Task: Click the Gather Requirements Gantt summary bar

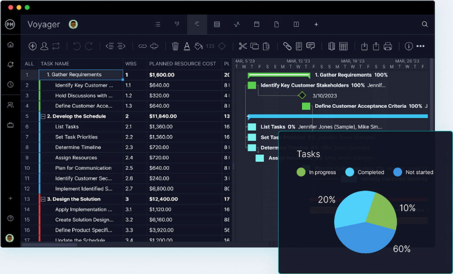Action: [279, 75]
